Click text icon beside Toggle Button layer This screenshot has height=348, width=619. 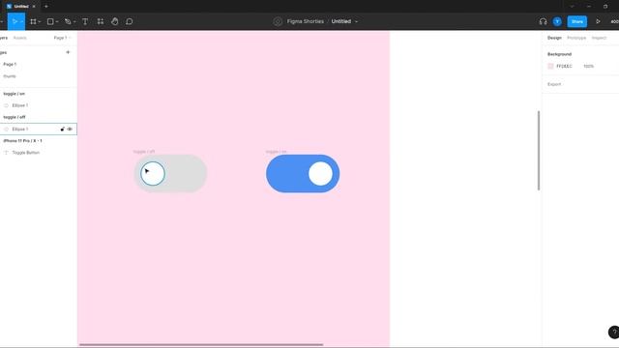click(6, 153)
